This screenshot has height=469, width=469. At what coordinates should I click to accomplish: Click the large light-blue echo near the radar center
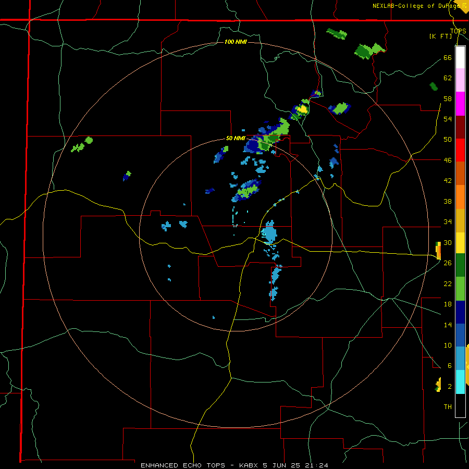[x=269, y=232]
